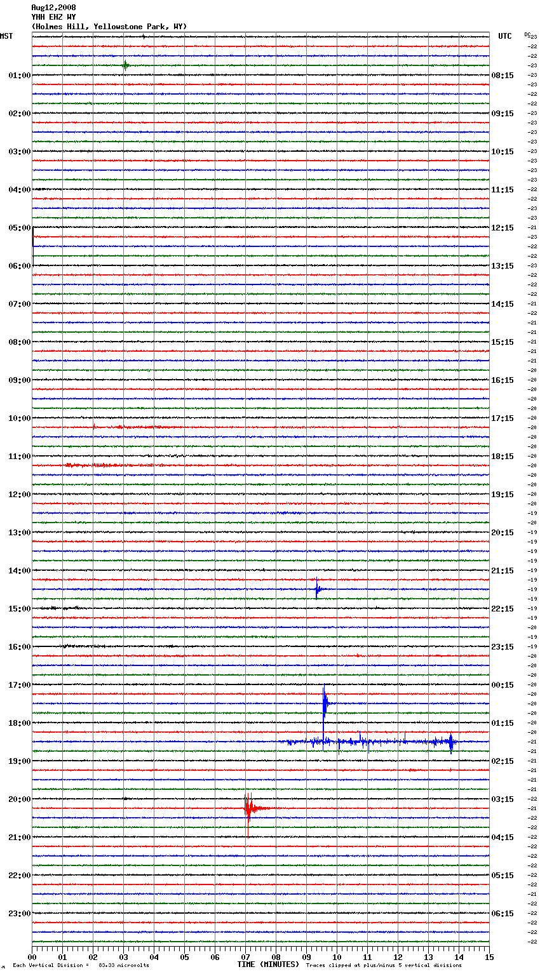Select the 03:15 UTC time label
540x974 pixels.
click(503, 799)
